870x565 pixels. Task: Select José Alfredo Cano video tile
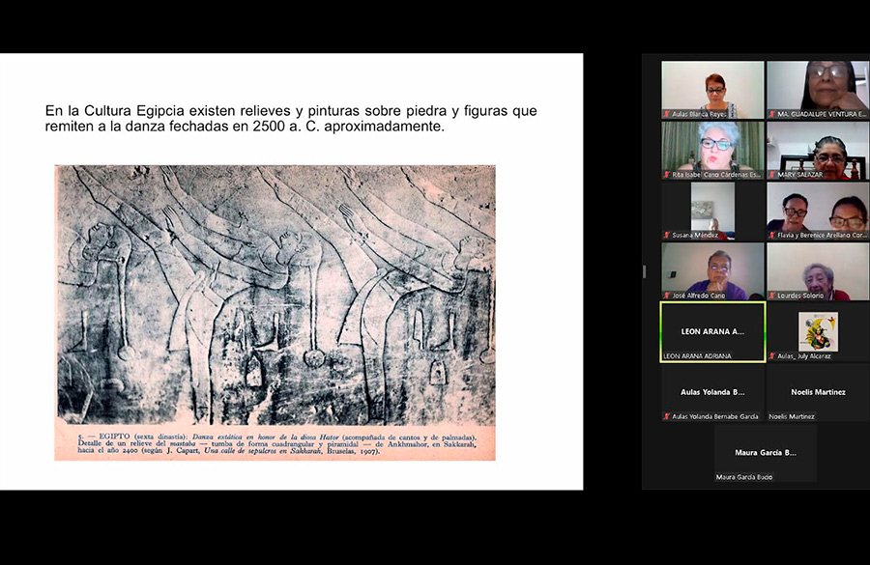pos(713,271)
